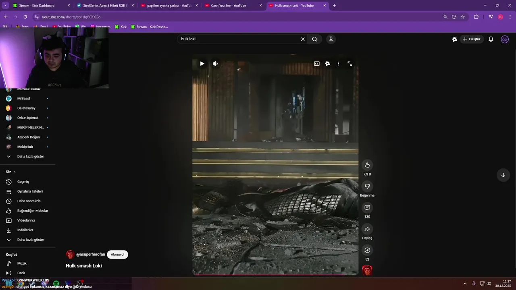Open Chrome extensions puzzle icon
This screenshot has width=516, height=290.
tap(476, 17)
